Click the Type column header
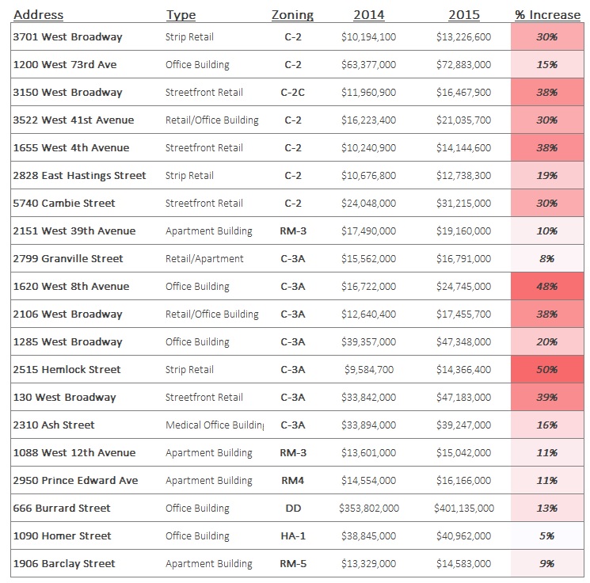 pos(181,15)
